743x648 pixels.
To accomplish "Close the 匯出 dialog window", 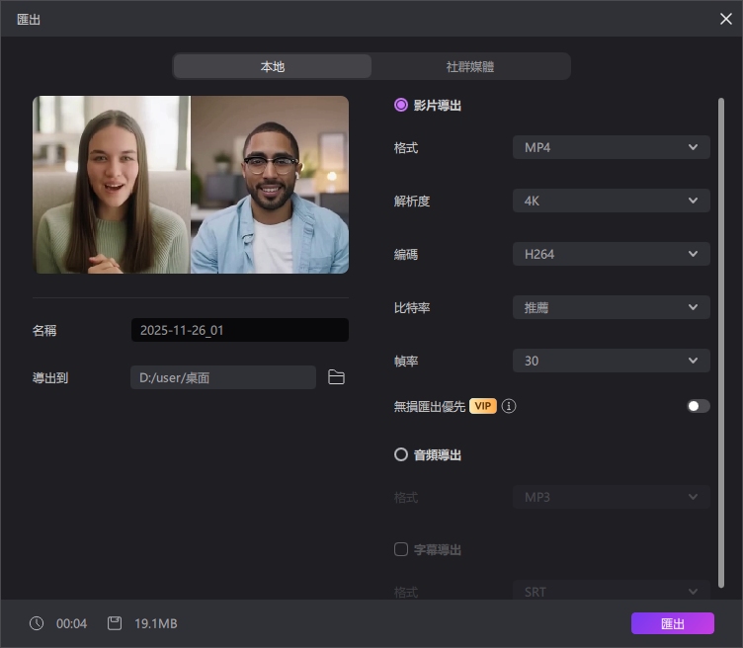I will (x=724, y=19).
